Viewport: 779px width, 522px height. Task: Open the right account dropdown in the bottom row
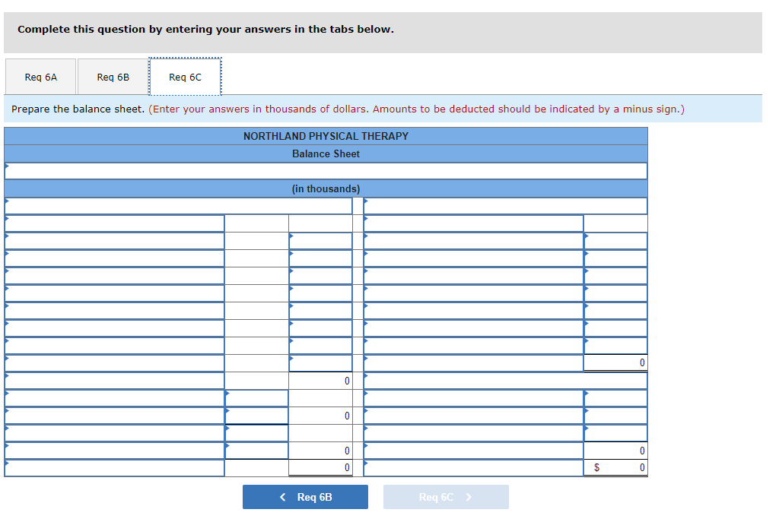point(473,468)
